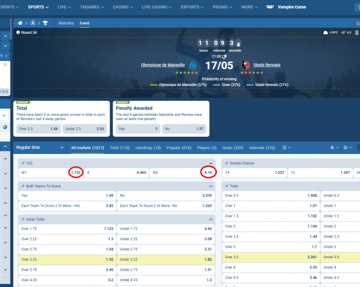This screenshot has width=360, height=287.
Task: Click the globe icon in left sidebar
Action: pyautogui.click(x=5, y=127)
